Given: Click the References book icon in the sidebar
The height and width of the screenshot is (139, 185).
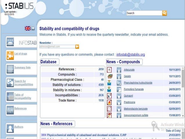Looking at the screenshot, I should [x=10, y=110].
